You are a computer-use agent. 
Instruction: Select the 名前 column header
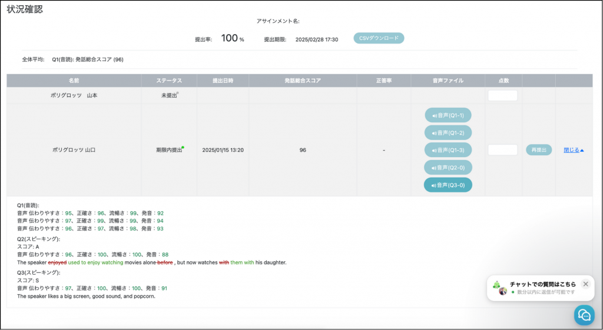click(x=74, y=81)
